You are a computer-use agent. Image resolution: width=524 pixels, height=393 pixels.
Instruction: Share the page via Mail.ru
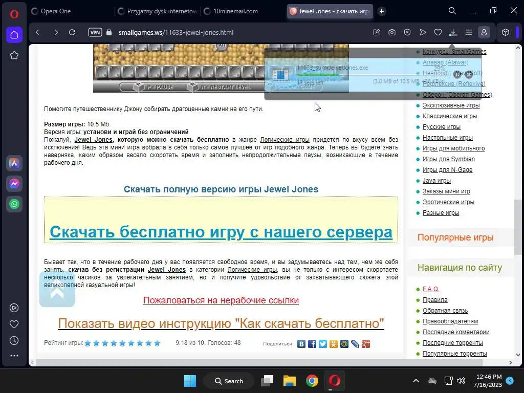tap(344, 344)
